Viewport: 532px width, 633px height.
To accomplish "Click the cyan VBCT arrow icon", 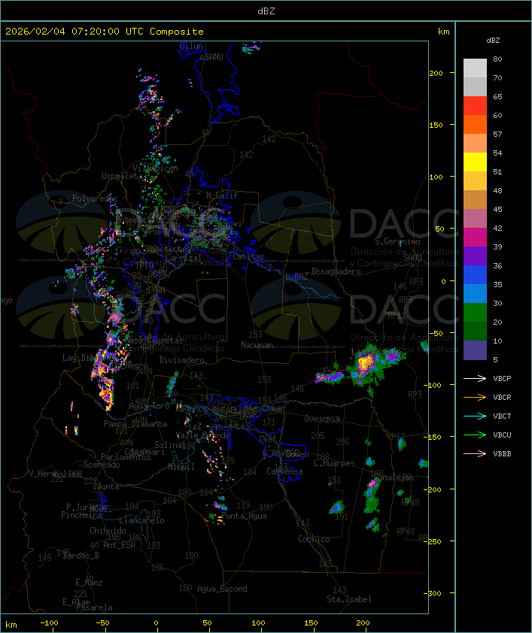I will (x=475, y=416).
